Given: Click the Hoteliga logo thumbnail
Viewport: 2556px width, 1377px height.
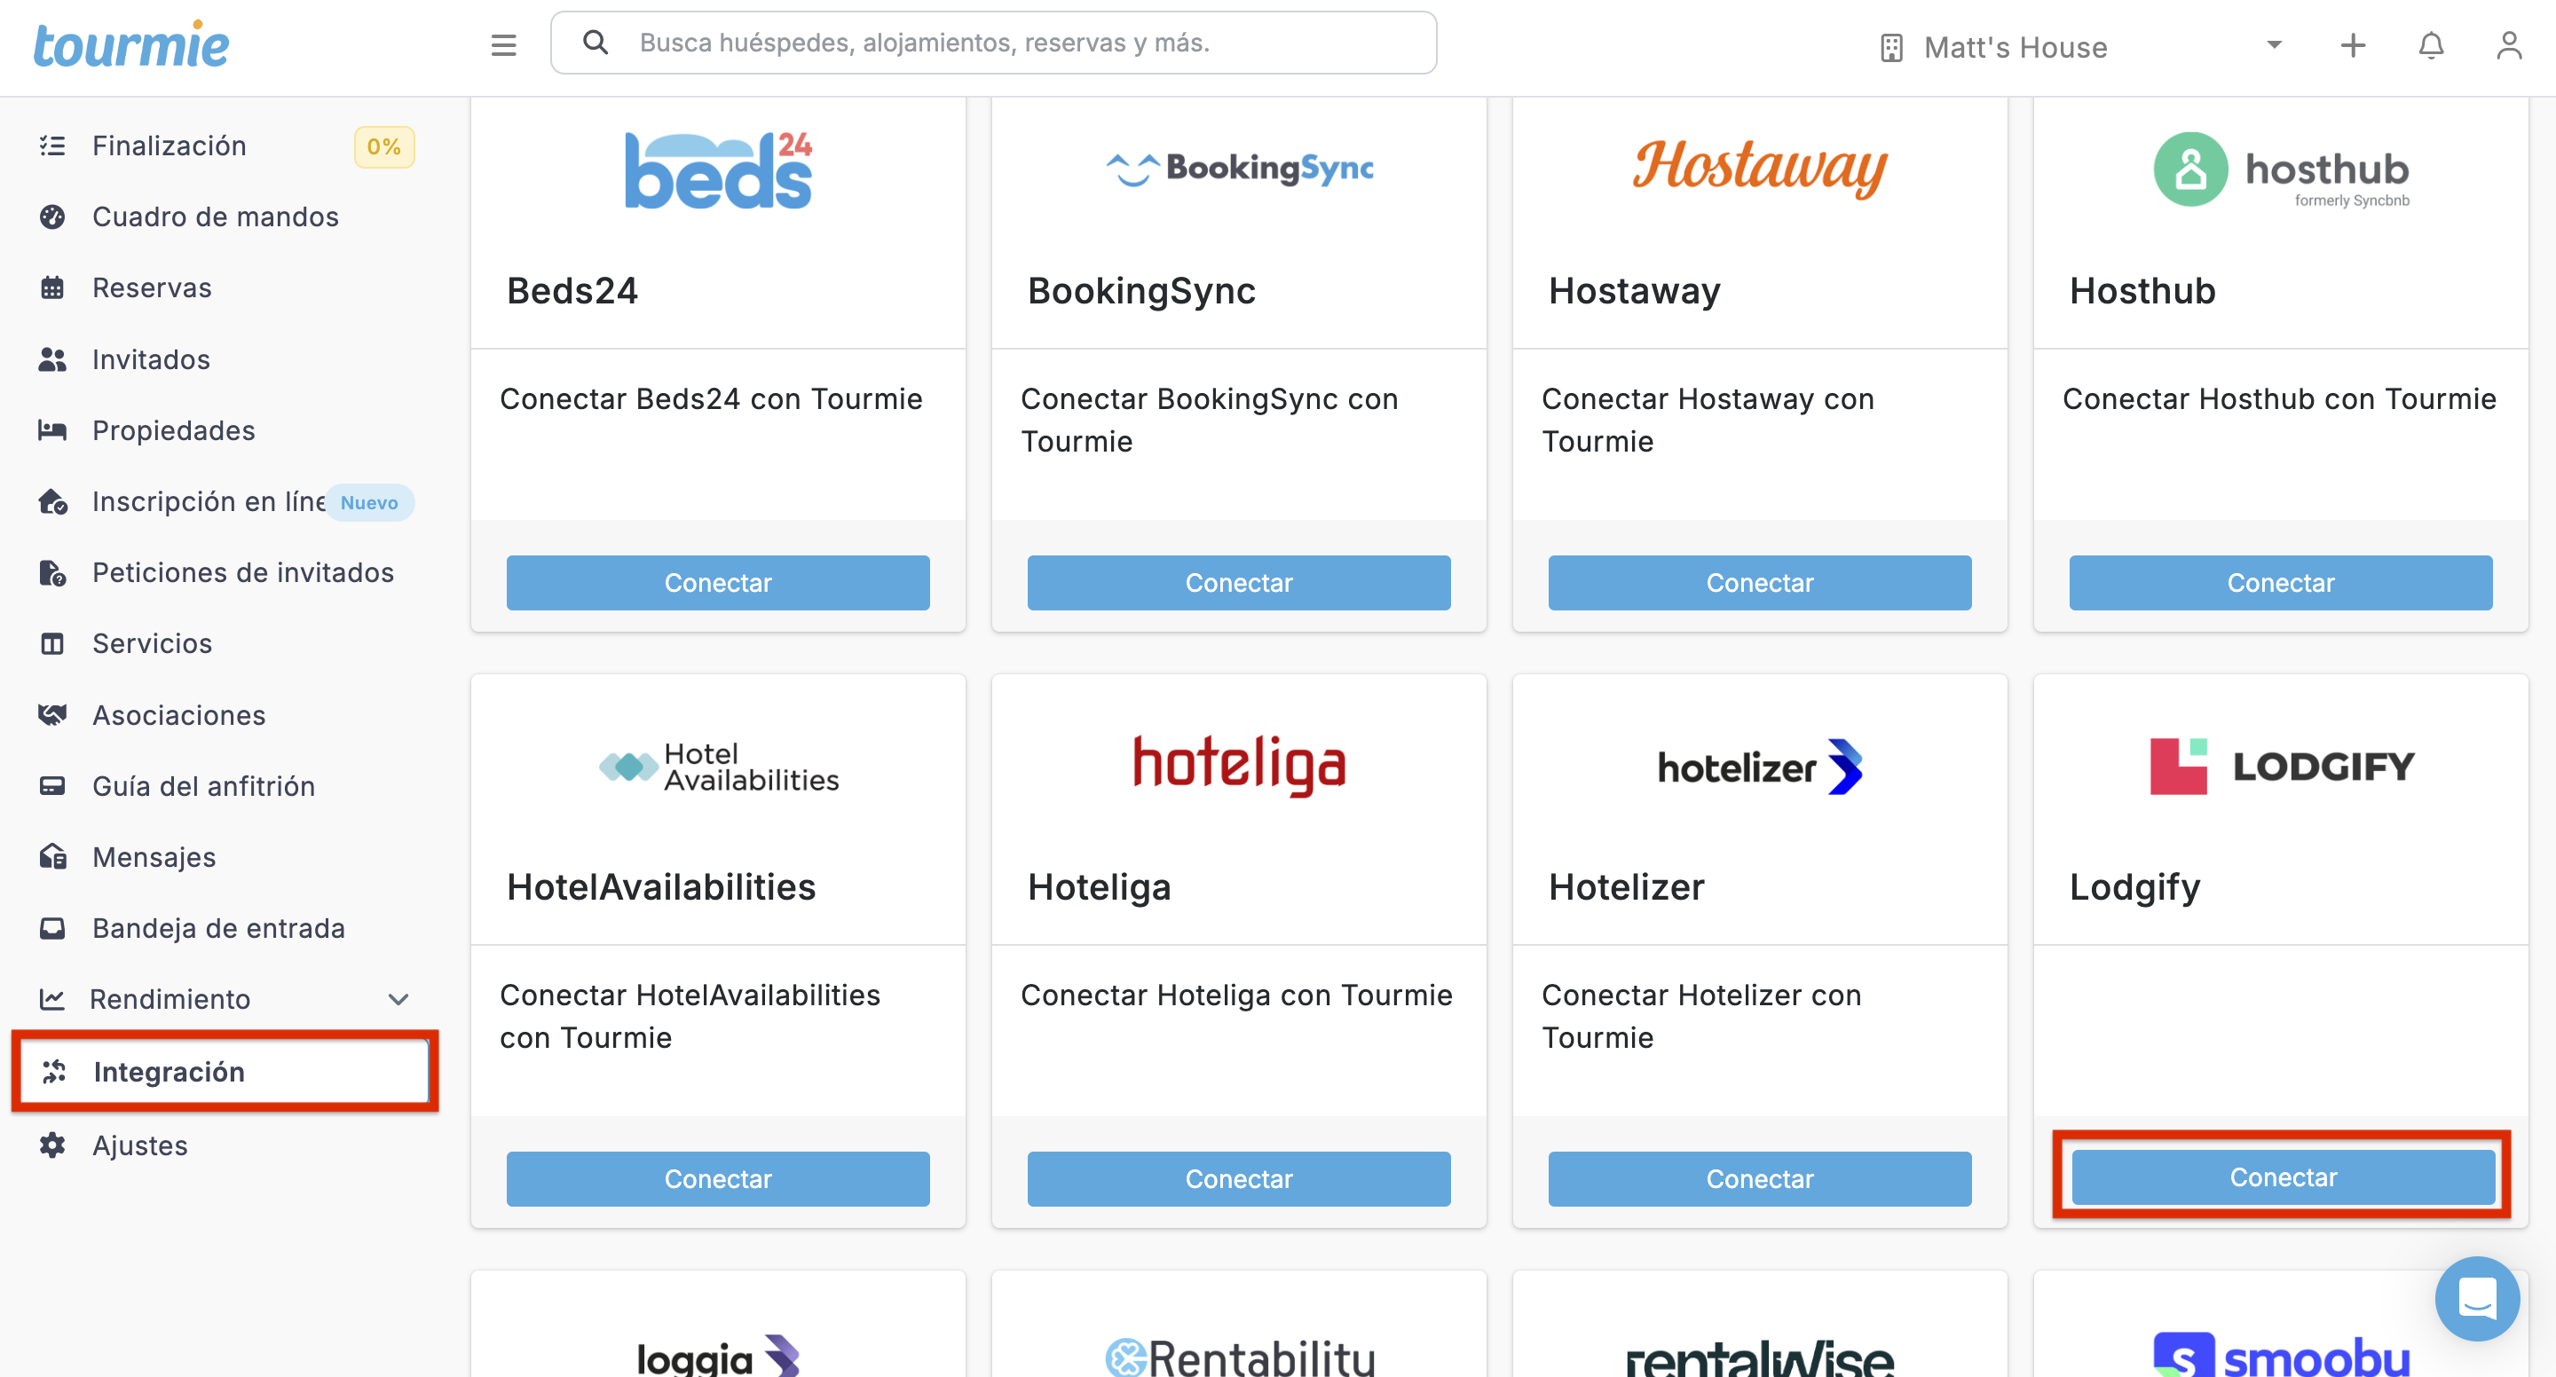Looking at the screenshot, I should pos(1238,766).
